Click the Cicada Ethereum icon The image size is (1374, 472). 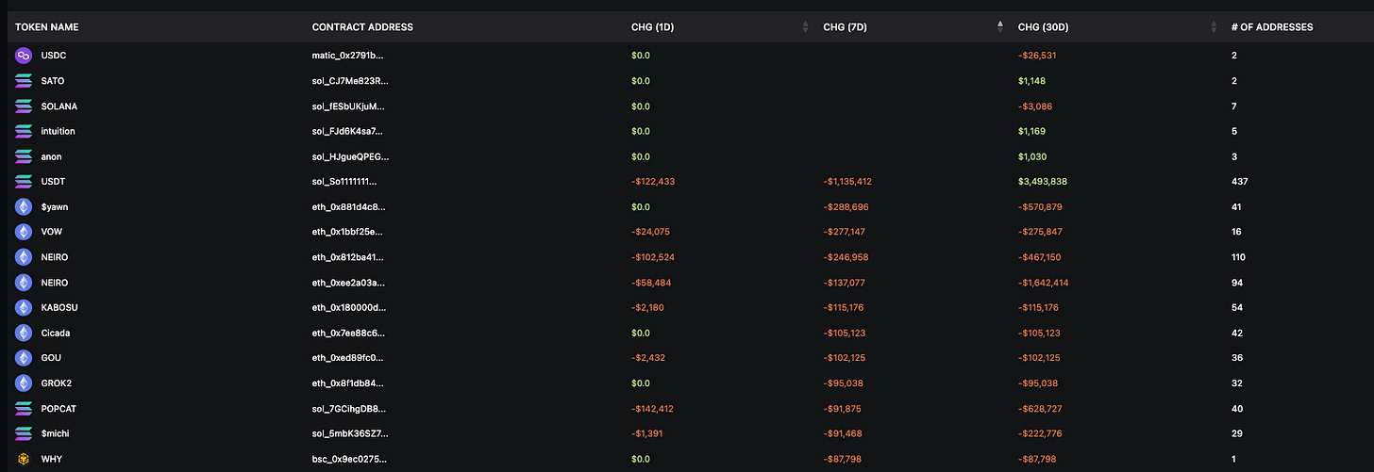(x=24, y=333)
